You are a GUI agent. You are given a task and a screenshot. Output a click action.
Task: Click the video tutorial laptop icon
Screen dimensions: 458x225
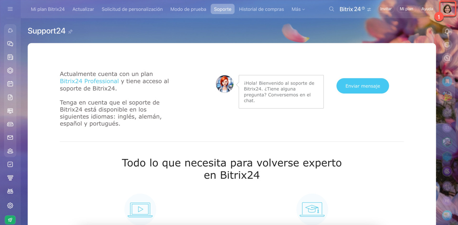[x=140, y=209]
